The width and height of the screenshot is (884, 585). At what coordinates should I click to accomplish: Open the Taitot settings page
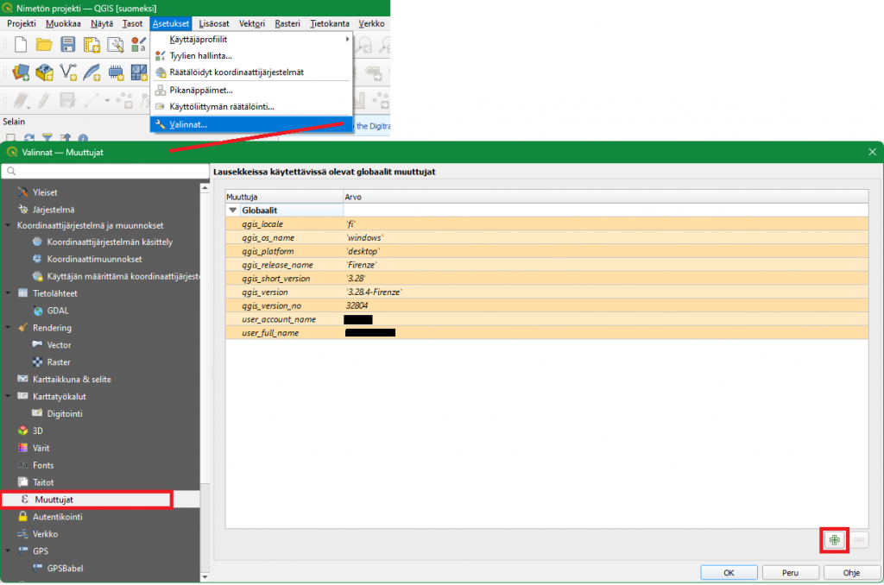[x=43, y=482]
